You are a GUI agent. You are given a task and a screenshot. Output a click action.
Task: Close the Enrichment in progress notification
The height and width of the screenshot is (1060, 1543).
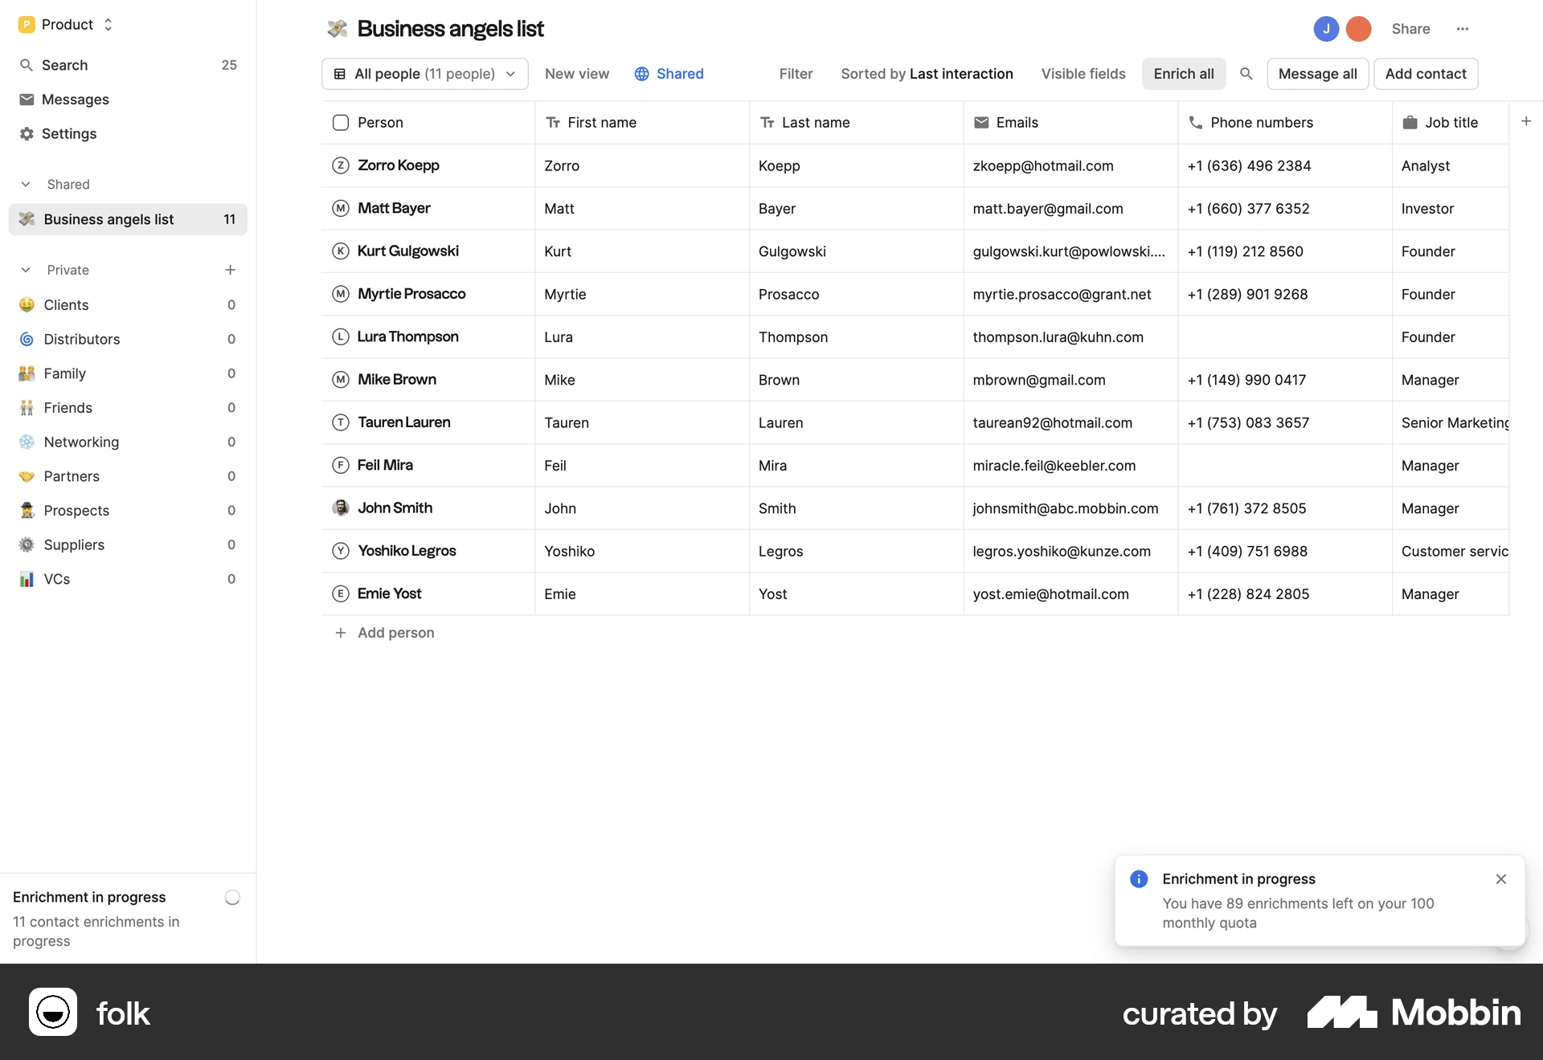coord(1501,879)
